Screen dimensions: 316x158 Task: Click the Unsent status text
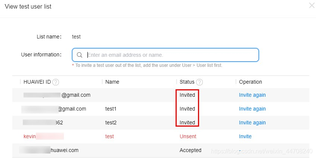pyautogui.click(x=188, y=136)
